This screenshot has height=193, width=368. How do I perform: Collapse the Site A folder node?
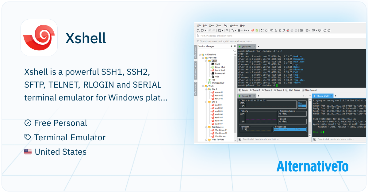pos(206,89)
